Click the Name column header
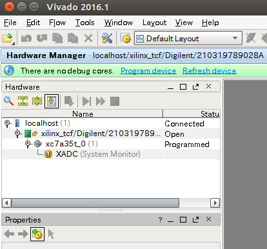 [83, 114]
